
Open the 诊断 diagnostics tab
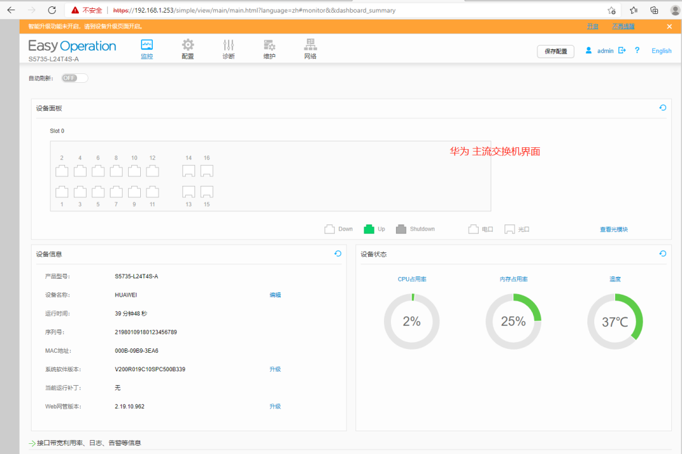(229, 49)
